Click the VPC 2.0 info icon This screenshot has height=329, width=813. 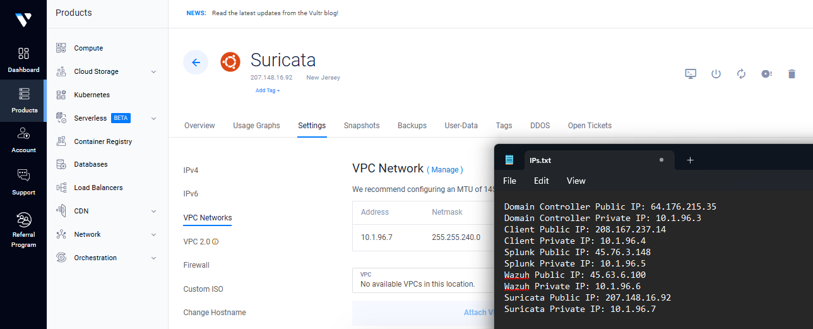click(216, 241)
